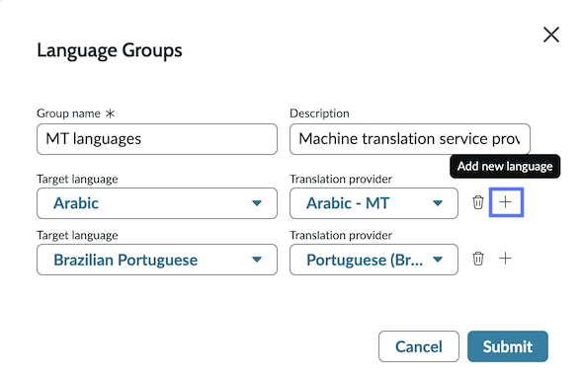
Task: Open the Brazilian Portuguese target language dropdown
Action: [157, 260]
